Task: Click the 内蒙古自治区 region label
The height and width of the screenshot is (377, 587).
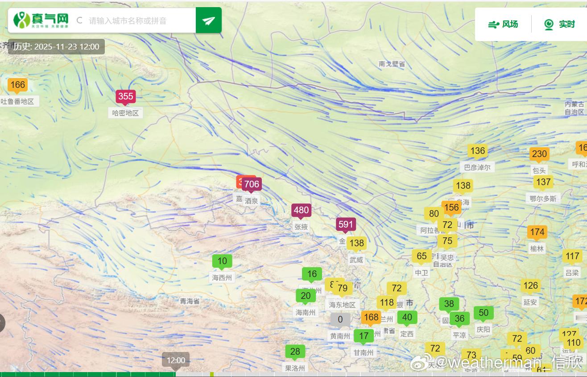Action: [x=575, y=108]
